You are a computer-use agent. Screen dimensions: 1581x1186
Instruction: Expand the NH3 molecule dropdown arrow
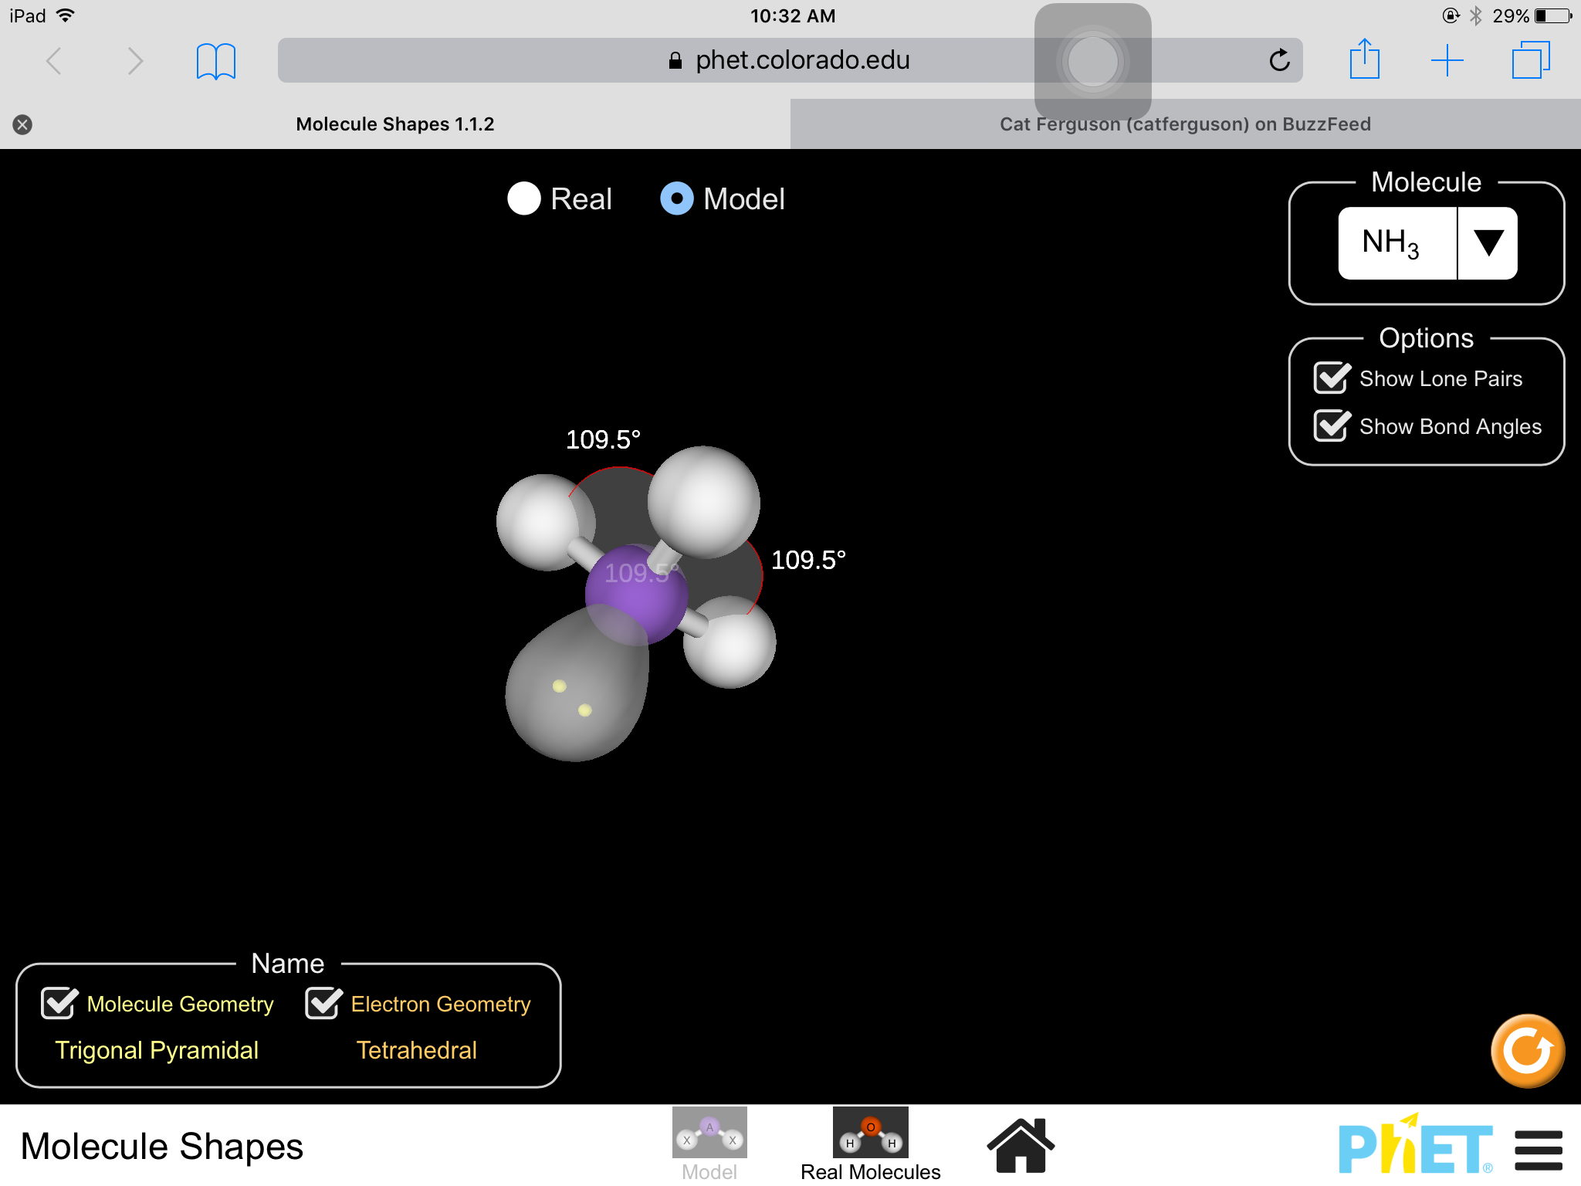1488,243
